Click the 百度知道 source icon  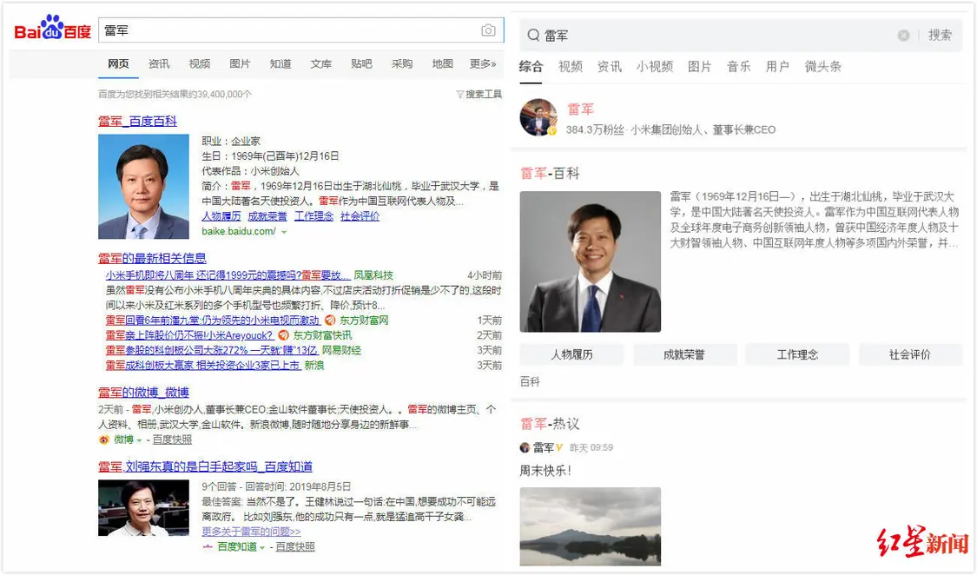pyautogui.click(x=208, y=547)
